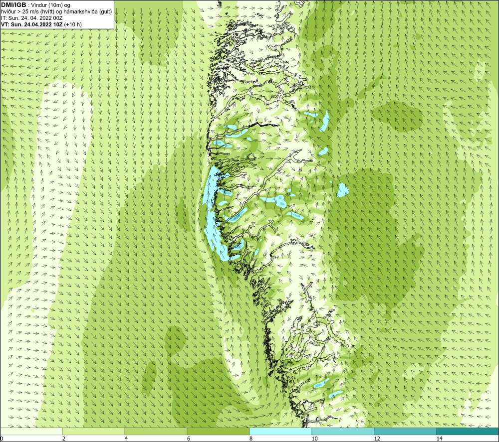Click the 8–10 m/s light cyan swatch
This screenshot has width=499, height=442.
(x=280, y=431)
